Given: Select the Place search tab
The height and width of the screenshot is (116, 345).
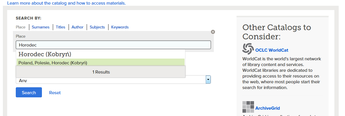Looking at the screenshot, I should 21,27.
